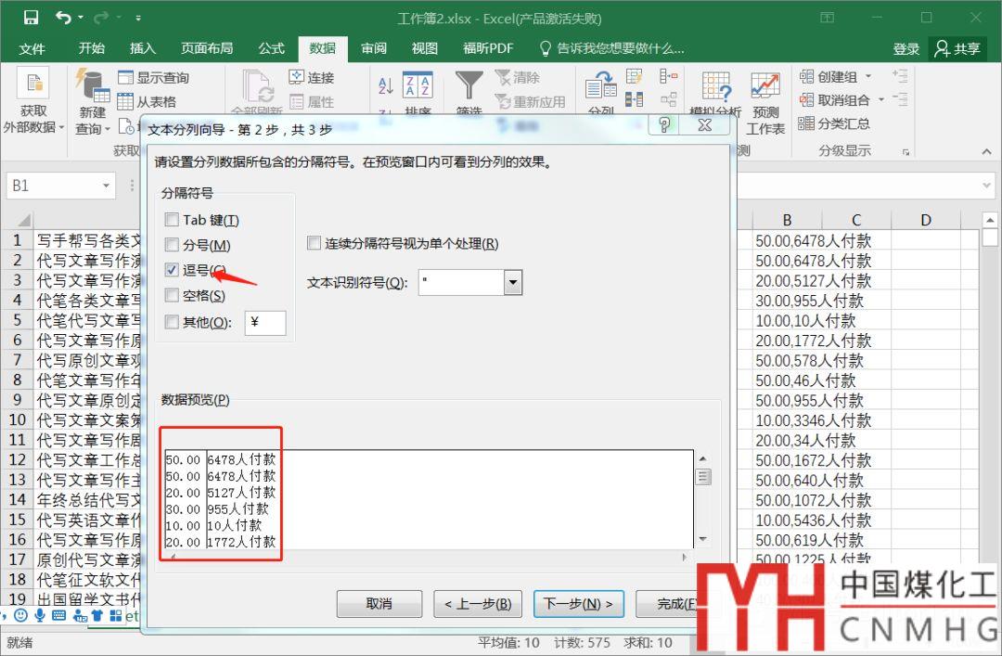Screen dimensions: 1002x656
Task: Open the Customize Quick Access Toolbar dropdown
Action: (x=138, y=18)
